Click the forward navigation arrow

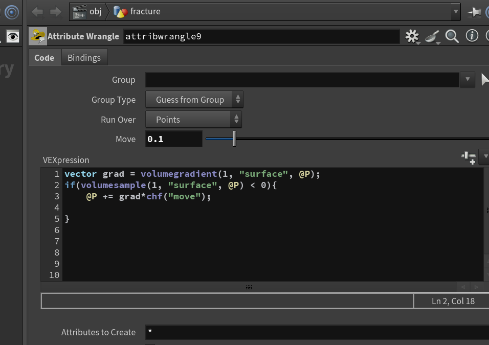(56, 12)
